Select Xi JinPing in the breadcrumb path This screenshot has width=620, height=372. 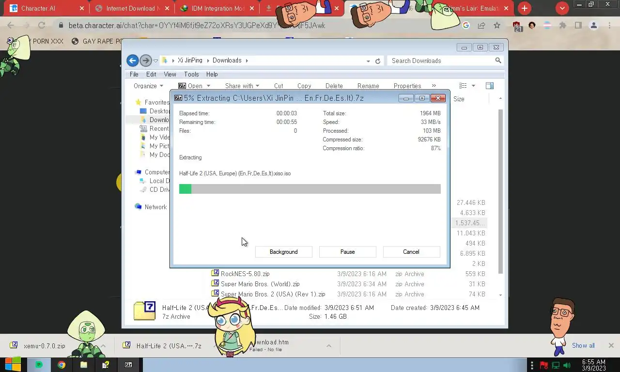[190, 61]
